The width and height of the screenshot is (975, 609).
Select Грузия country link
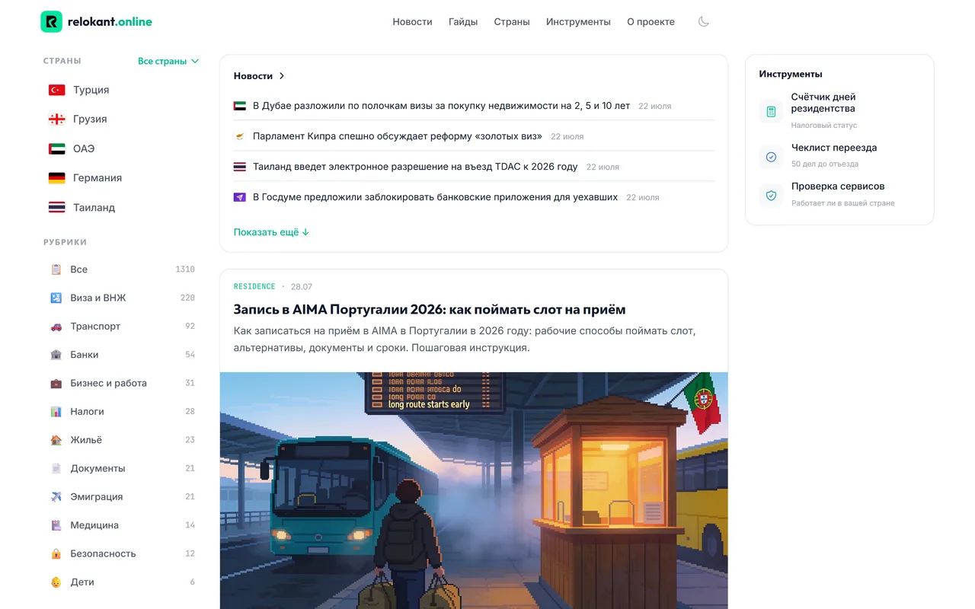[x=90, y=120]
